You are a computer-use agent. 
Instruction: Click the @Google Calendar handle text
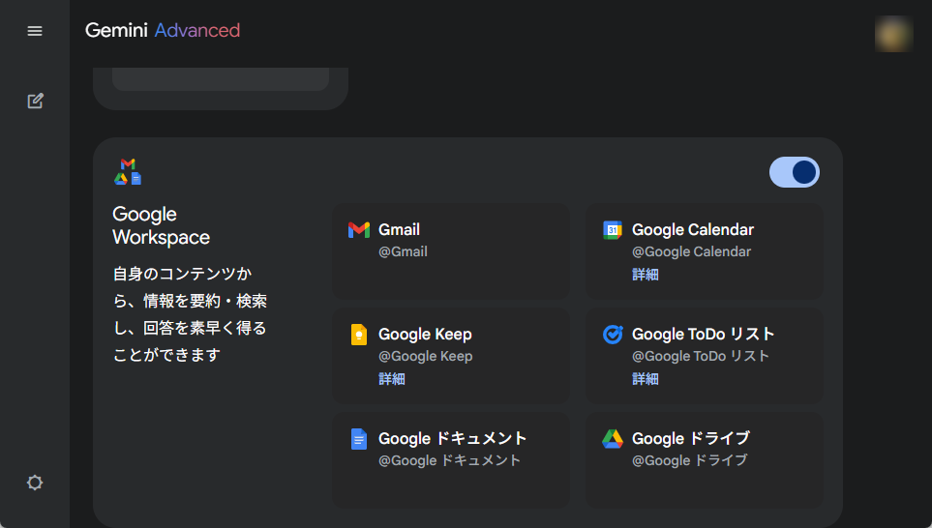[x=691, y=251]
